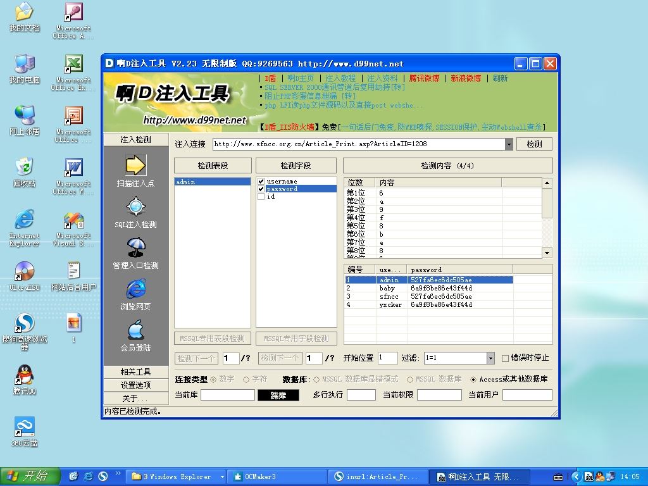Enable 错误时停止 checkbox
Screen dimensions: 648x486
(x=505, y=358)
